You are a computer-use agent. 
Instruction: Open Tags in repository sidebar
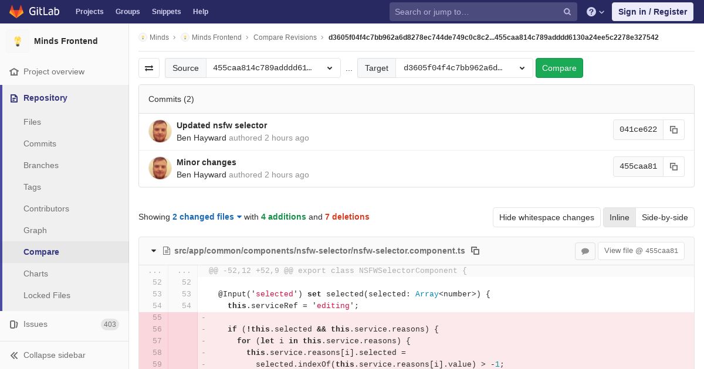click(x=32, y=187)
